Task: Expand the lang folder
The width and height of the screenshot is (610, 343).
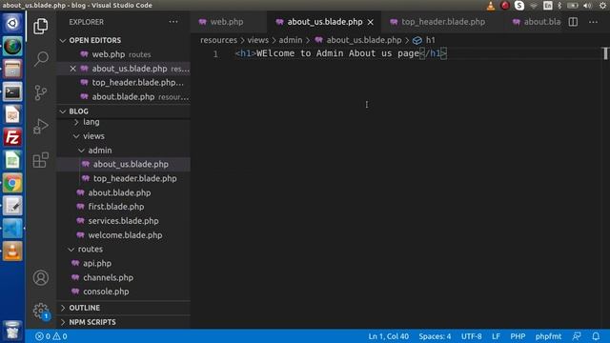Action: 91,122
